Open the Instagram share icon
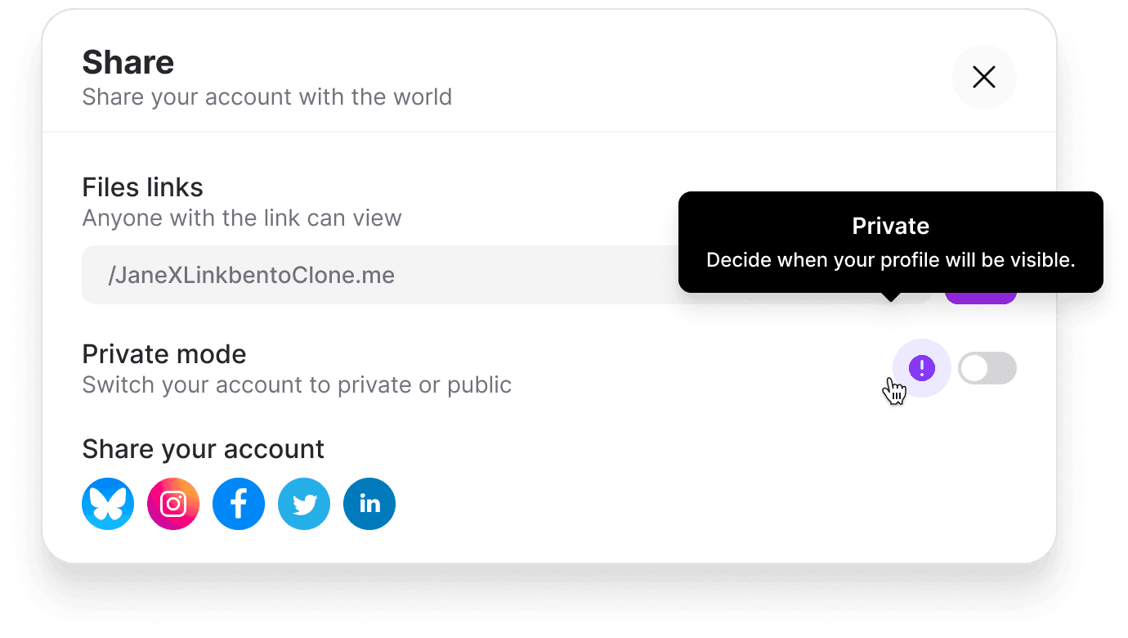The height and width of the screenshot is (638, 1128). 172,504
